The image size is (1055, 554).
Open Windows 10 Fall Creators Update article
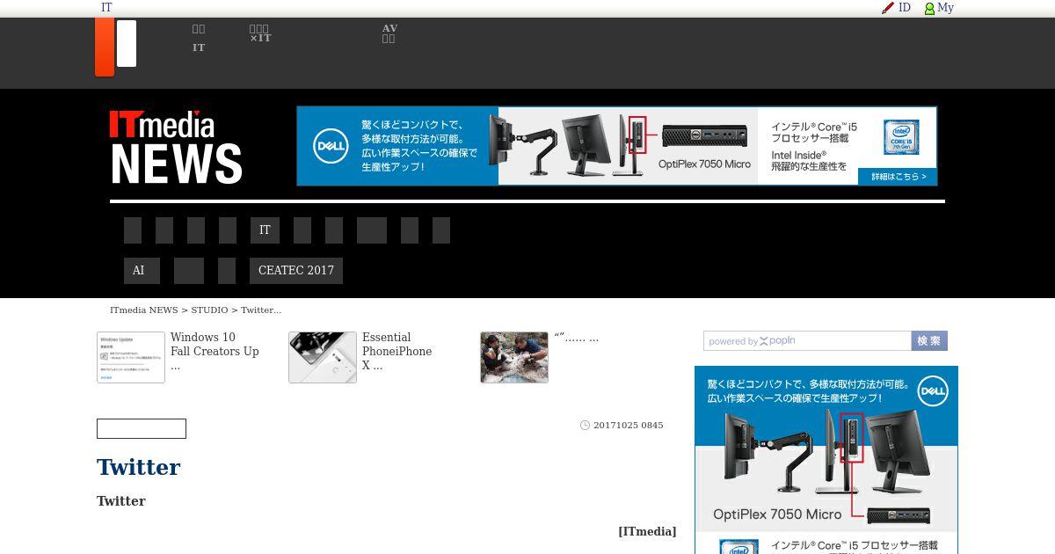pyautogui.click(x=215, y=351)
